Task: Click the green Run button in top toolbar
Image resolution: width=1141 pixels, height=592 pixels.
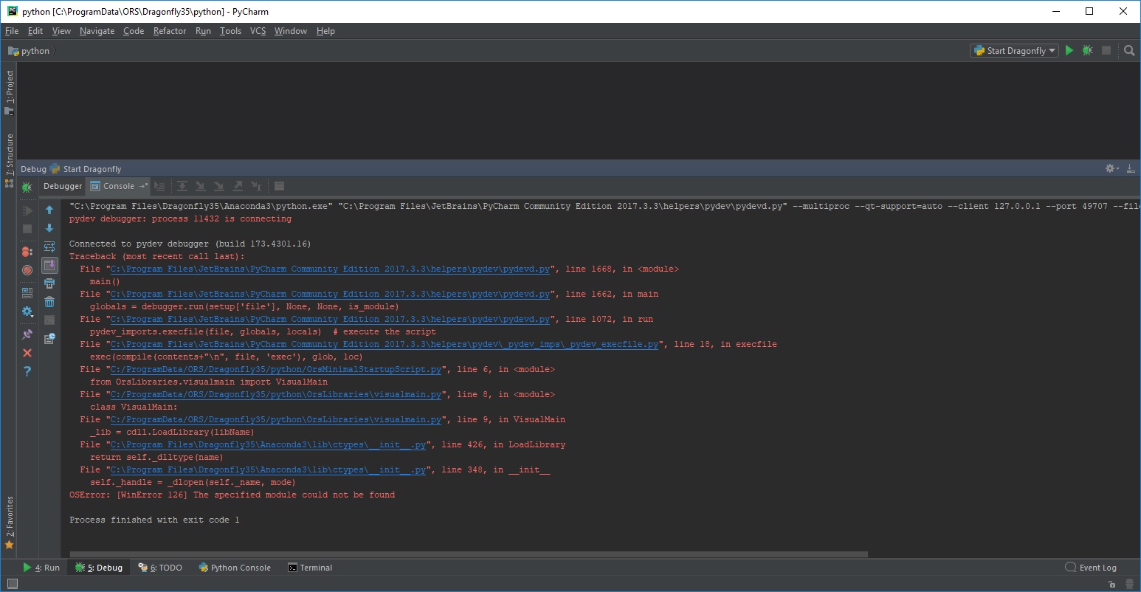Action: (1069, 50)
